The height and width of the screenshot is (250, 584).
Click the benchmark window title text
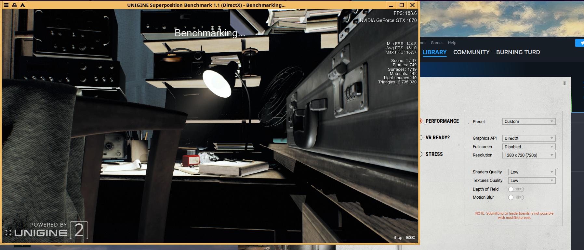(x=206, y=5)
